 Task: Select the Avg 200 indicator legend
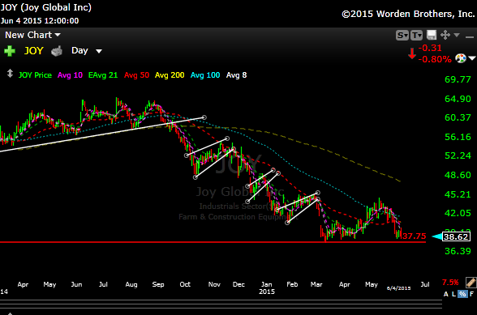click(170, 75)
